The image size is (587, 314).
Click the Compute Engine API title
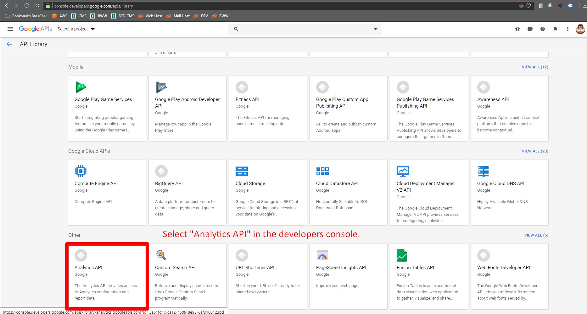coord(96,184)
